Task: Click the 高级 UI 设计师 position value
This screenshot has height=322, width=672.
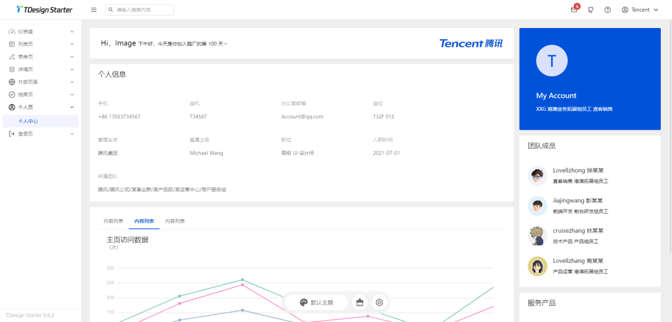Action: 297,153
